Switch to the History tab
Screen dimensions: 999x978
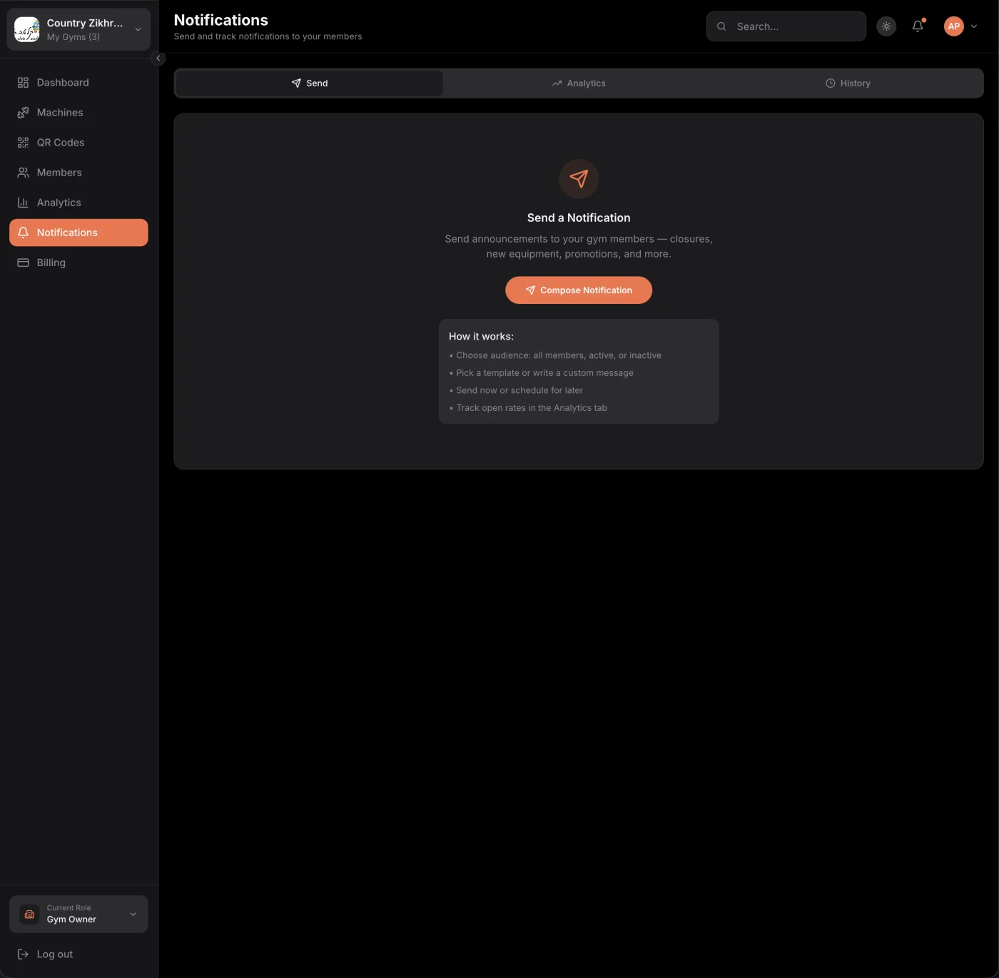coord(848,83)
